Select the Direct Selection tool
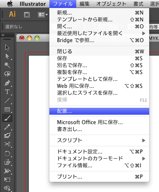159x192 pixels. tap(7, 56)
